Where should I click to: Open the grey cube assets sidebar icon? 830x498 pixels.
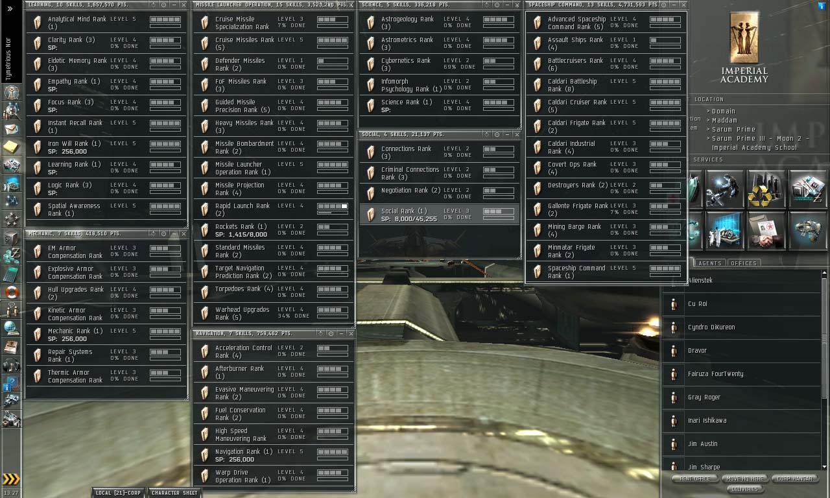(12, 239)
